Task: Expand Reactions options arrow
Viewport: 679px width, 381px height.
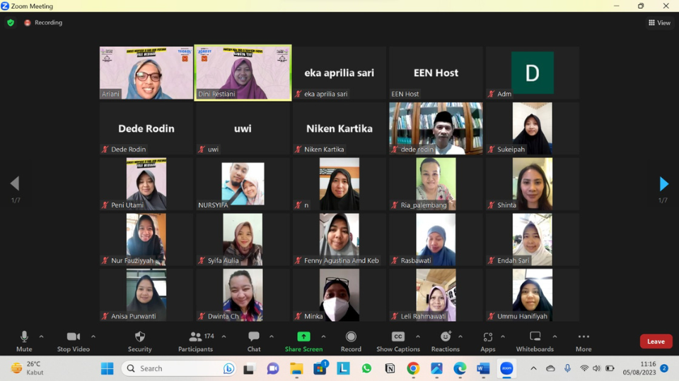Action: pyautogui.click(x=460, y=337)
